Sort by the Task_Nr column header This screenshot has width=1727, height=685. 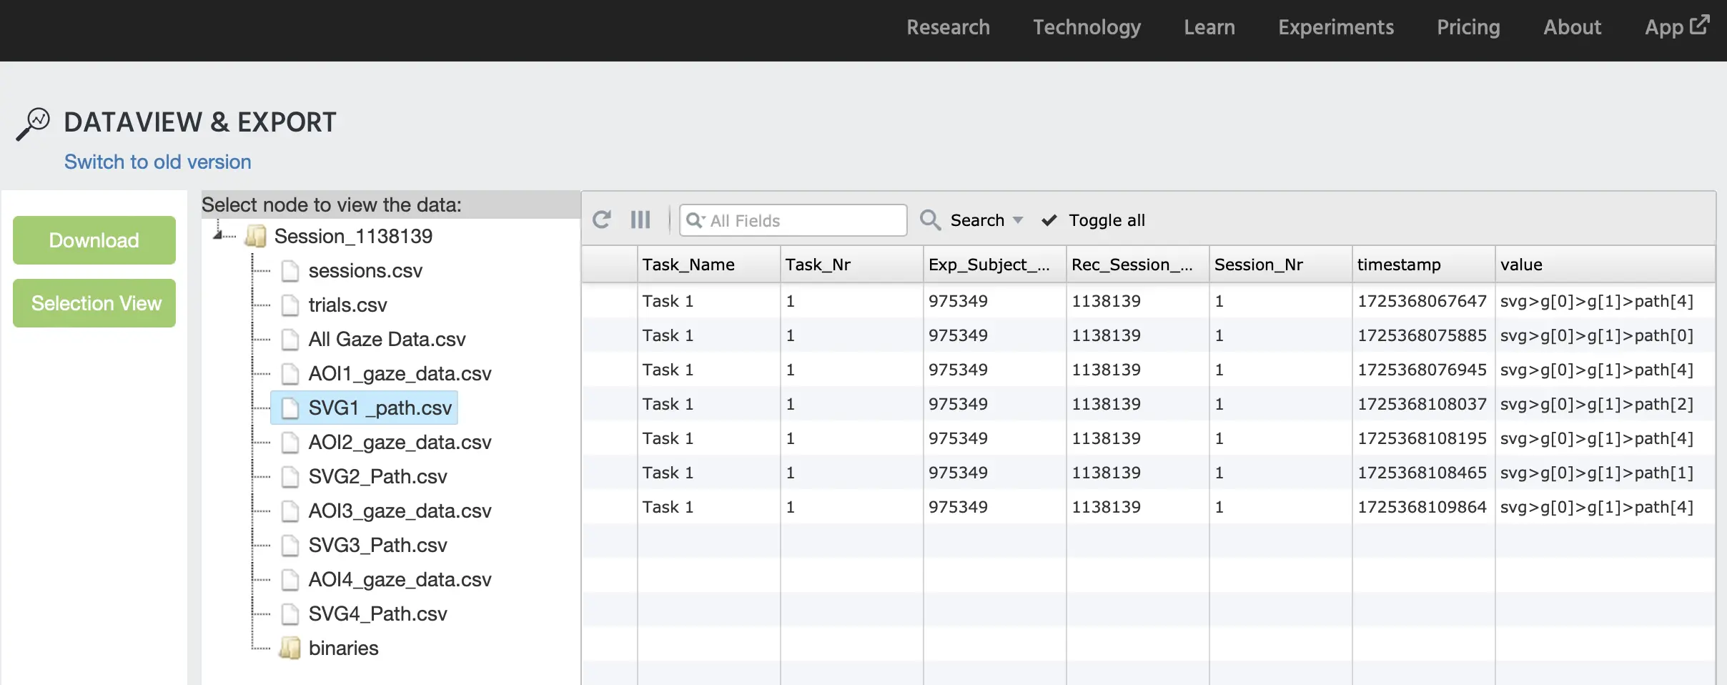click(851, 265)
